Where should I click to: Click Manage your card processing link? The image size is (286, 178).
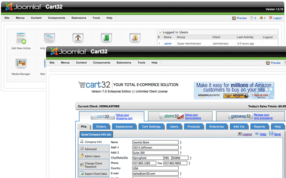[263, 117]
